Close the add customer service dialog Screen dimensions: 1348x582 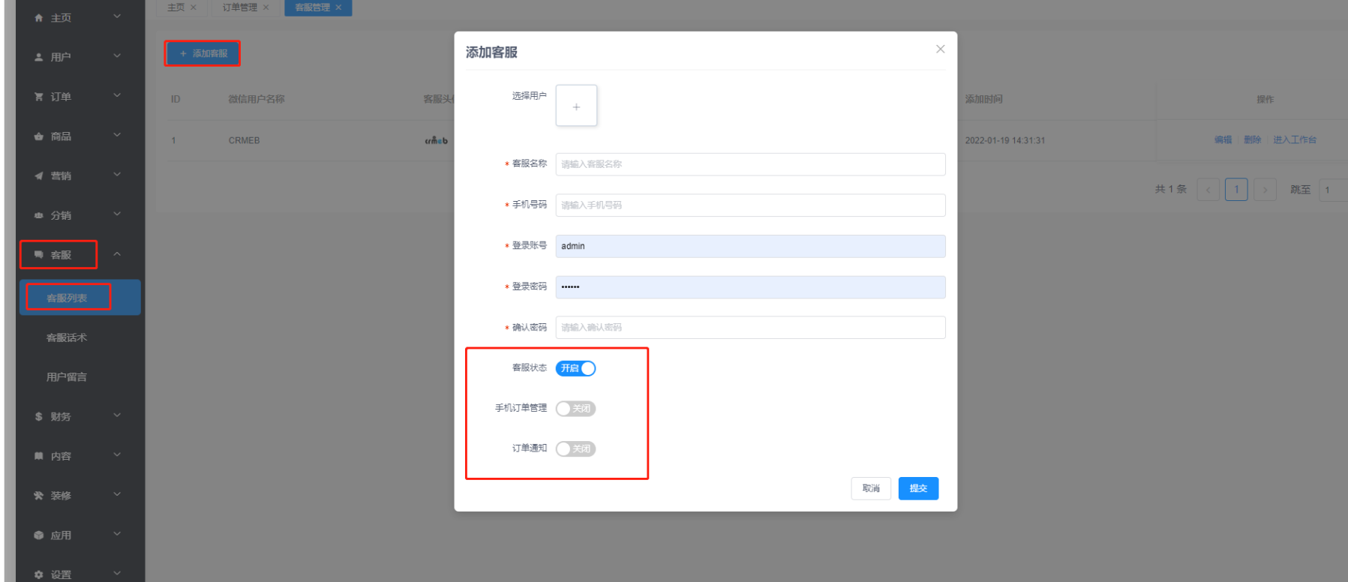click(x=940, y=49)
